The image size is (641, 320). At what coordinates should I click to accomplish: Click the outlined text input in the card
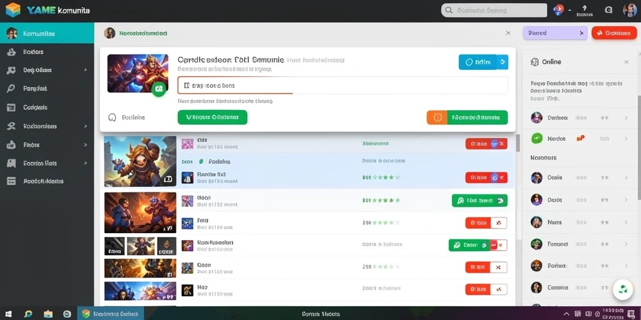(x=342, y=85)
